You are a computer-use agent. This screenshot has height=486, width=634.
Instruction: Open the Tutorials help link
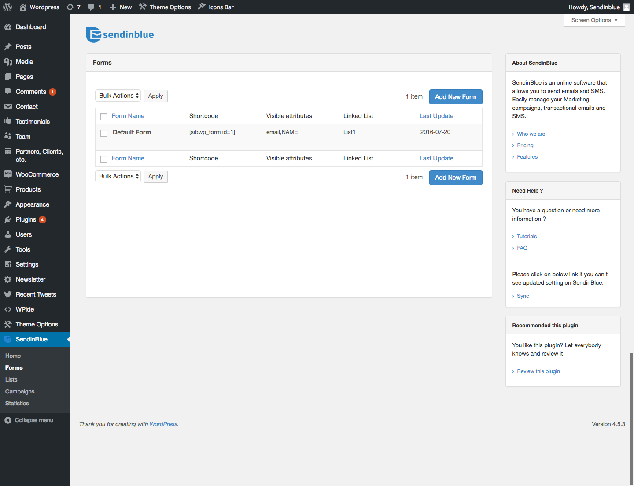(x=527, y=237)
